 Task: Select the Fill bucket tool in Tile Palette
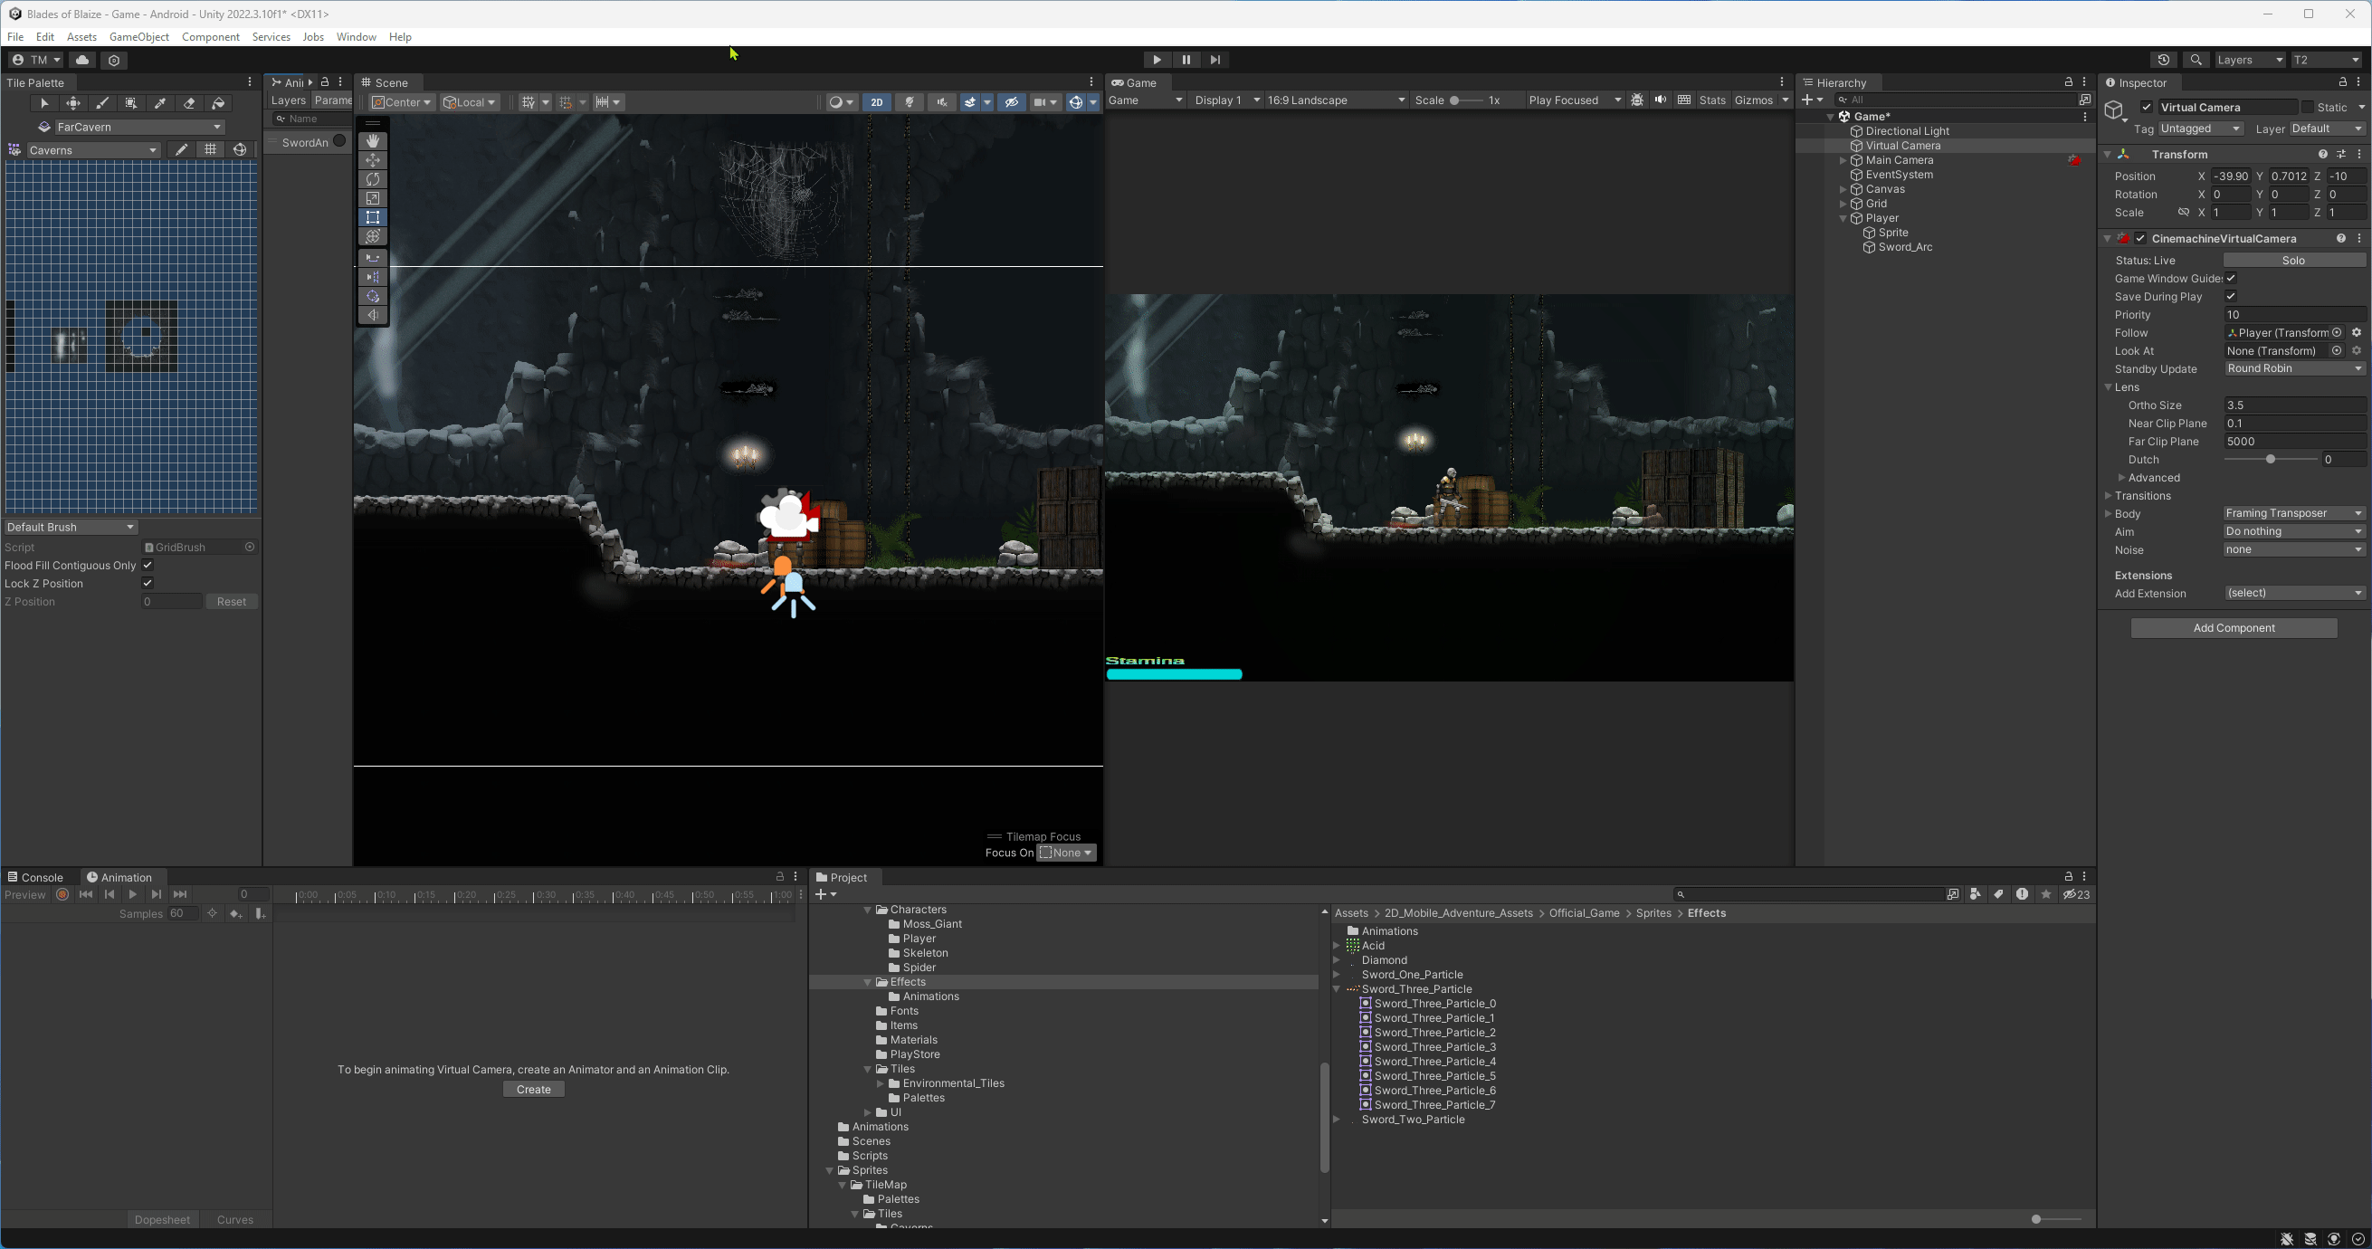[x=219, y=103]
